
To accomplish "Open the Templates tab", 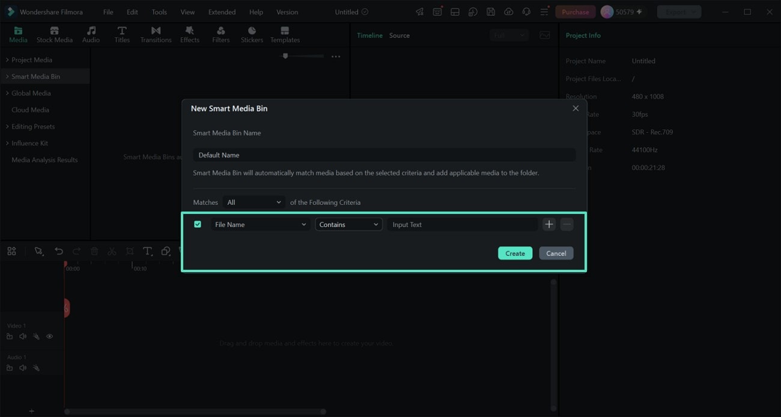I will [x=285, y=35].
